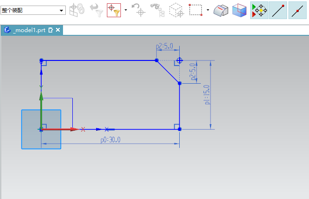
Task: Click the red X-axis arrow
Action: (x=60, y=129)
